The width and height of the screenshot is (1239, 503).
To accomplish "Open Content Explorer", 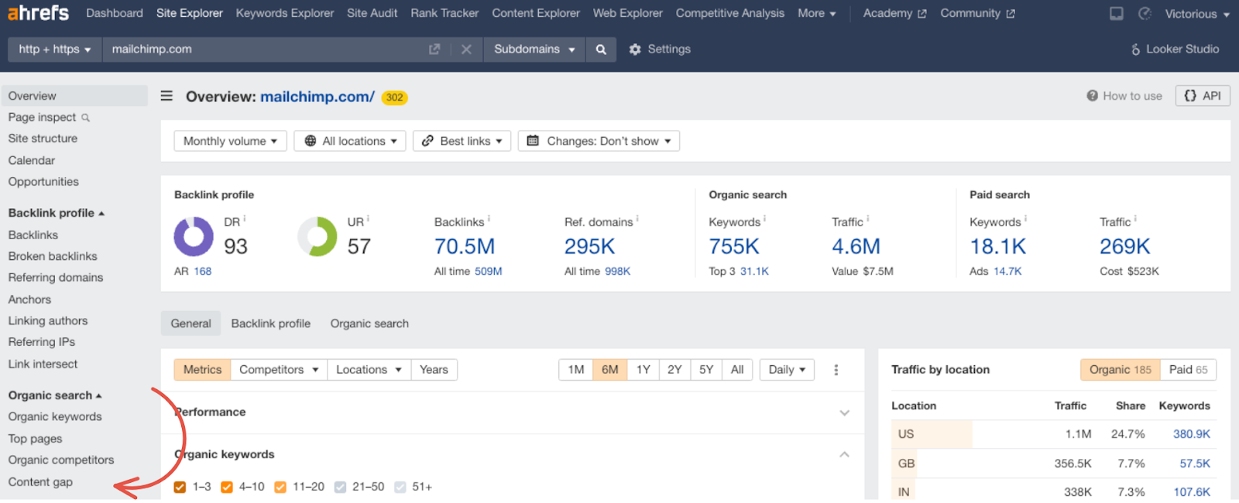I will [x=536, y=13].
